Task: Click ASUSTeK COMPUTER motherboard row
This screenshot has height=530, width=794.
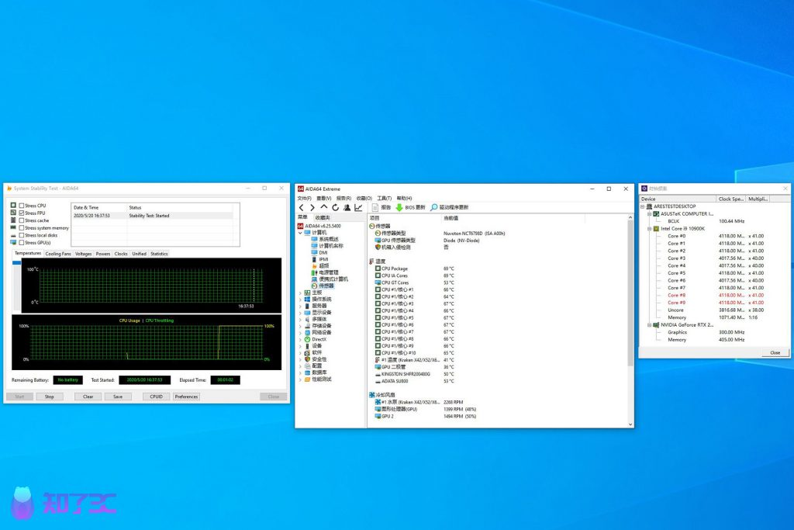Action: 683,214
